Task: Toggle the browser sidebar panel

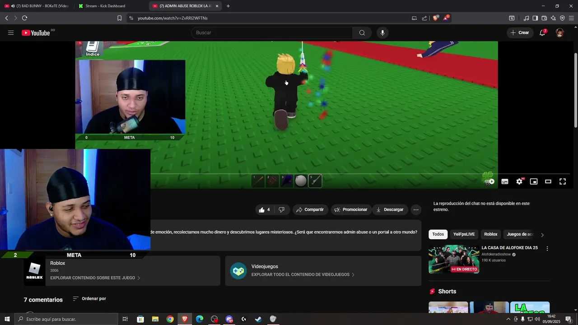Action: click(535, 18)
